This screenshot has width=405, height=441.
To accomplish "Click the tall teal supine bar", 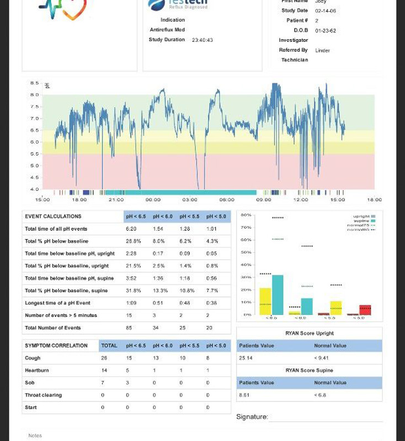I will point(278,295).
